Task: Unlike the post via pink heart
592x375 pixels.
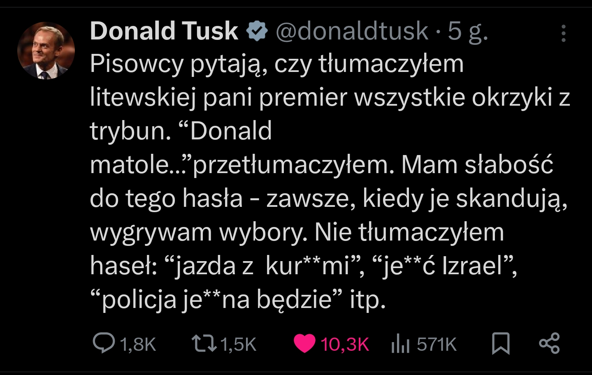Action: (x=304, y=344)
